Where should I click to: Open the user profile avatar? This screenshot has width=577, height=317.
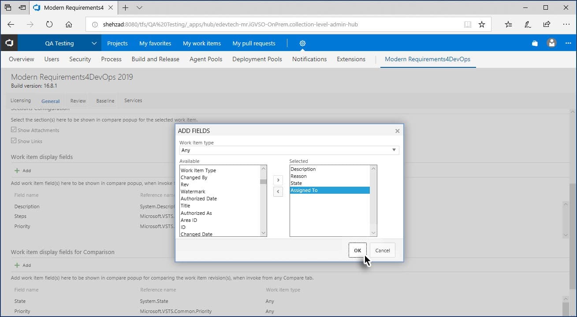pyautogui.click(x=551, y=43)
